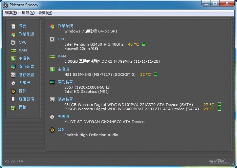Click CPU heading link in summary panel
The width and height of the screenshot is (237, 168).
pyautogui.click(x=62, y=39)
